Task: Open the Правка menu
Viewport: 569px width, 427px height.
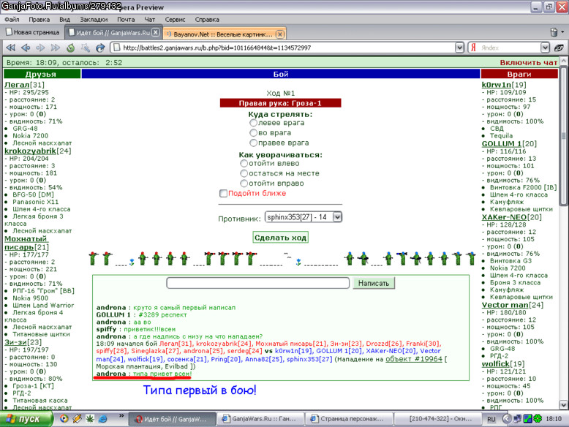Action: click(x=39, y=20)
